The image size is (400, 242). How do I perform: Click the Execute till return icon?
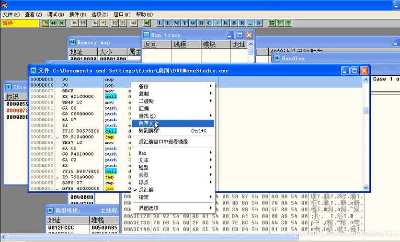[134, 23]
